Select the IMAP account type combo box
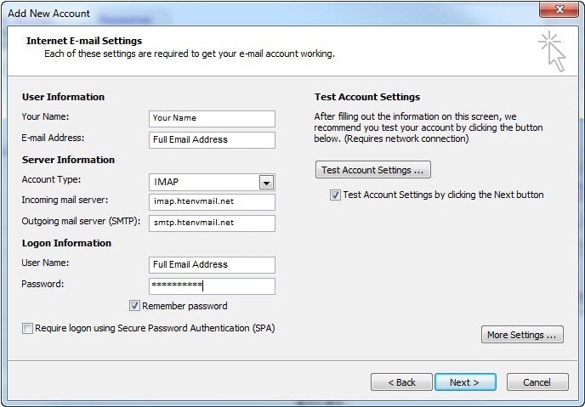 click(x=212, y=182)
